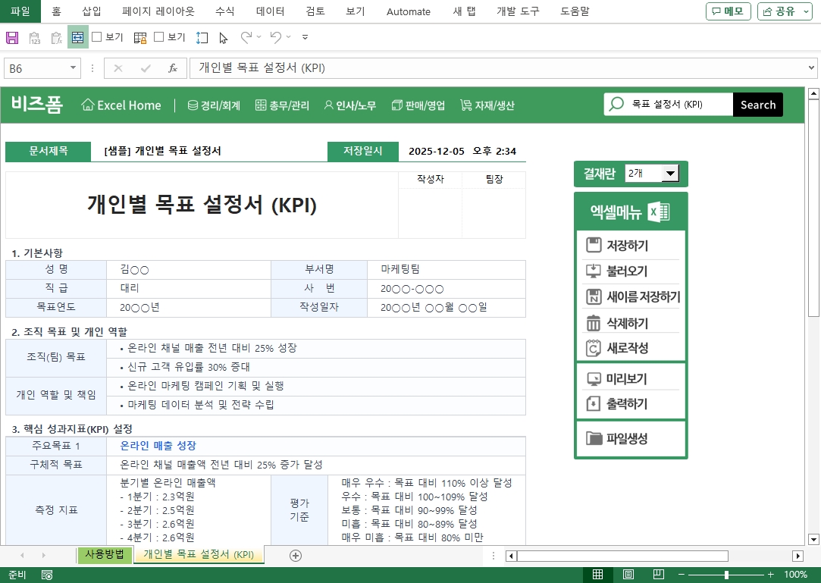Click the fx insert function icon
The height and width of the screenshot is (583, 821).
coord(173,68)
